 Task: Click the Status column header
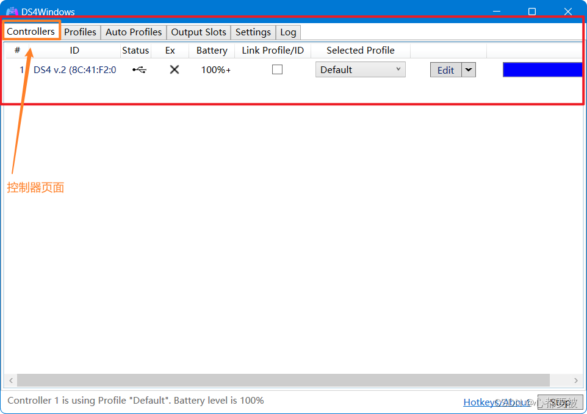[x=135, y=51]
